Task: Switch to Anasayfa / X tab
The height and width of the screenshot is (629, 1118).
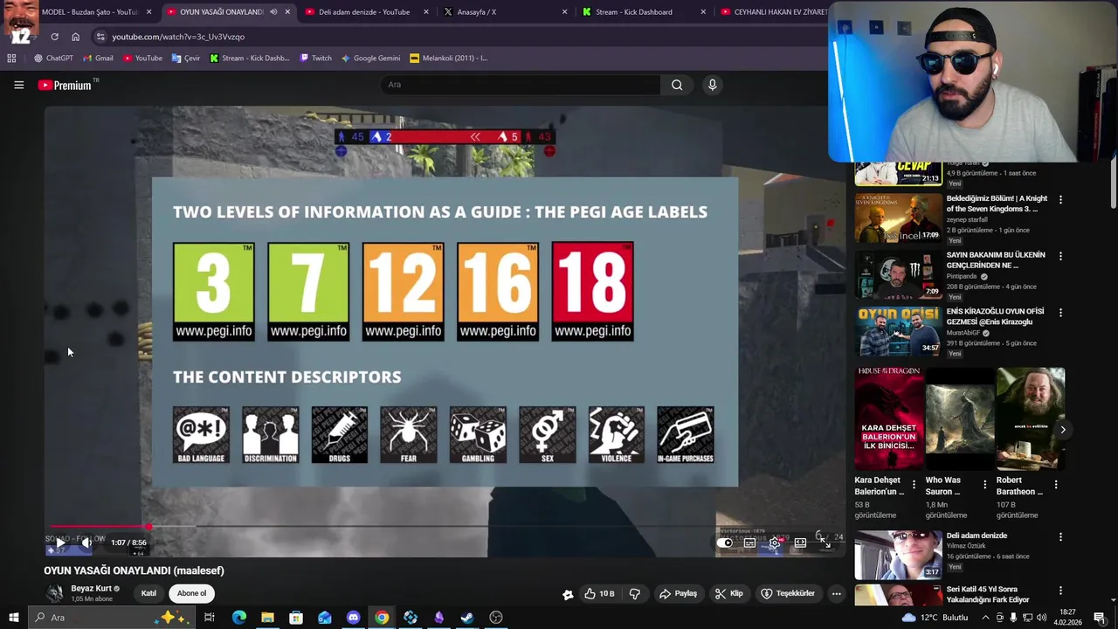Action: tap(505, 12)
